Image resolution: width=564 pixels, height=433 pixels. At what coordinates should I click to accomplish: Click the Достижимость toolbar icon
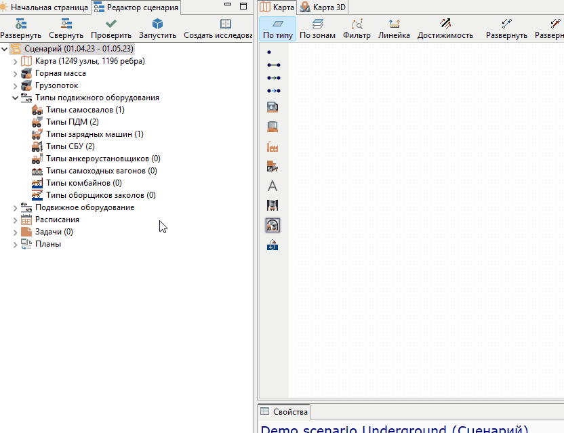point(445,24)
